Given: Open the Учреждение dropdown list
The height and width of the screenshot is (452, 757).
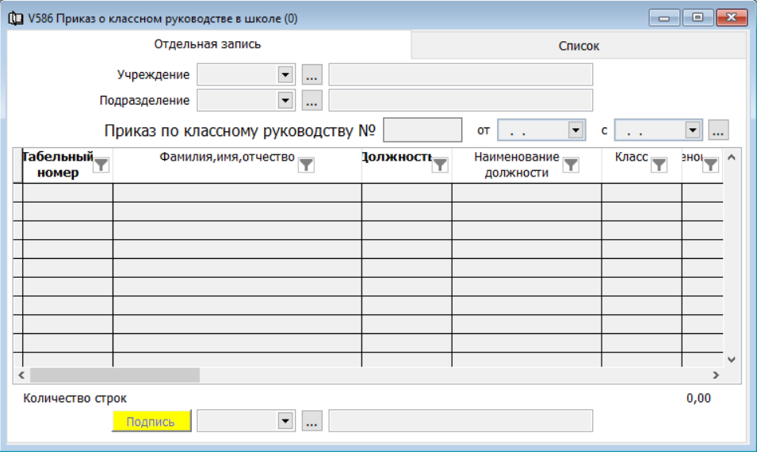Looking at the screenshot, I should click(285, 75).
